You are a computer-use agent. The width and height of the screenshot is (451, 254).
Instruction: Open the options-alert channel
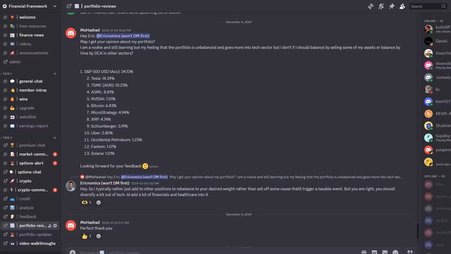pyautogui.click(x=31, y=163)
